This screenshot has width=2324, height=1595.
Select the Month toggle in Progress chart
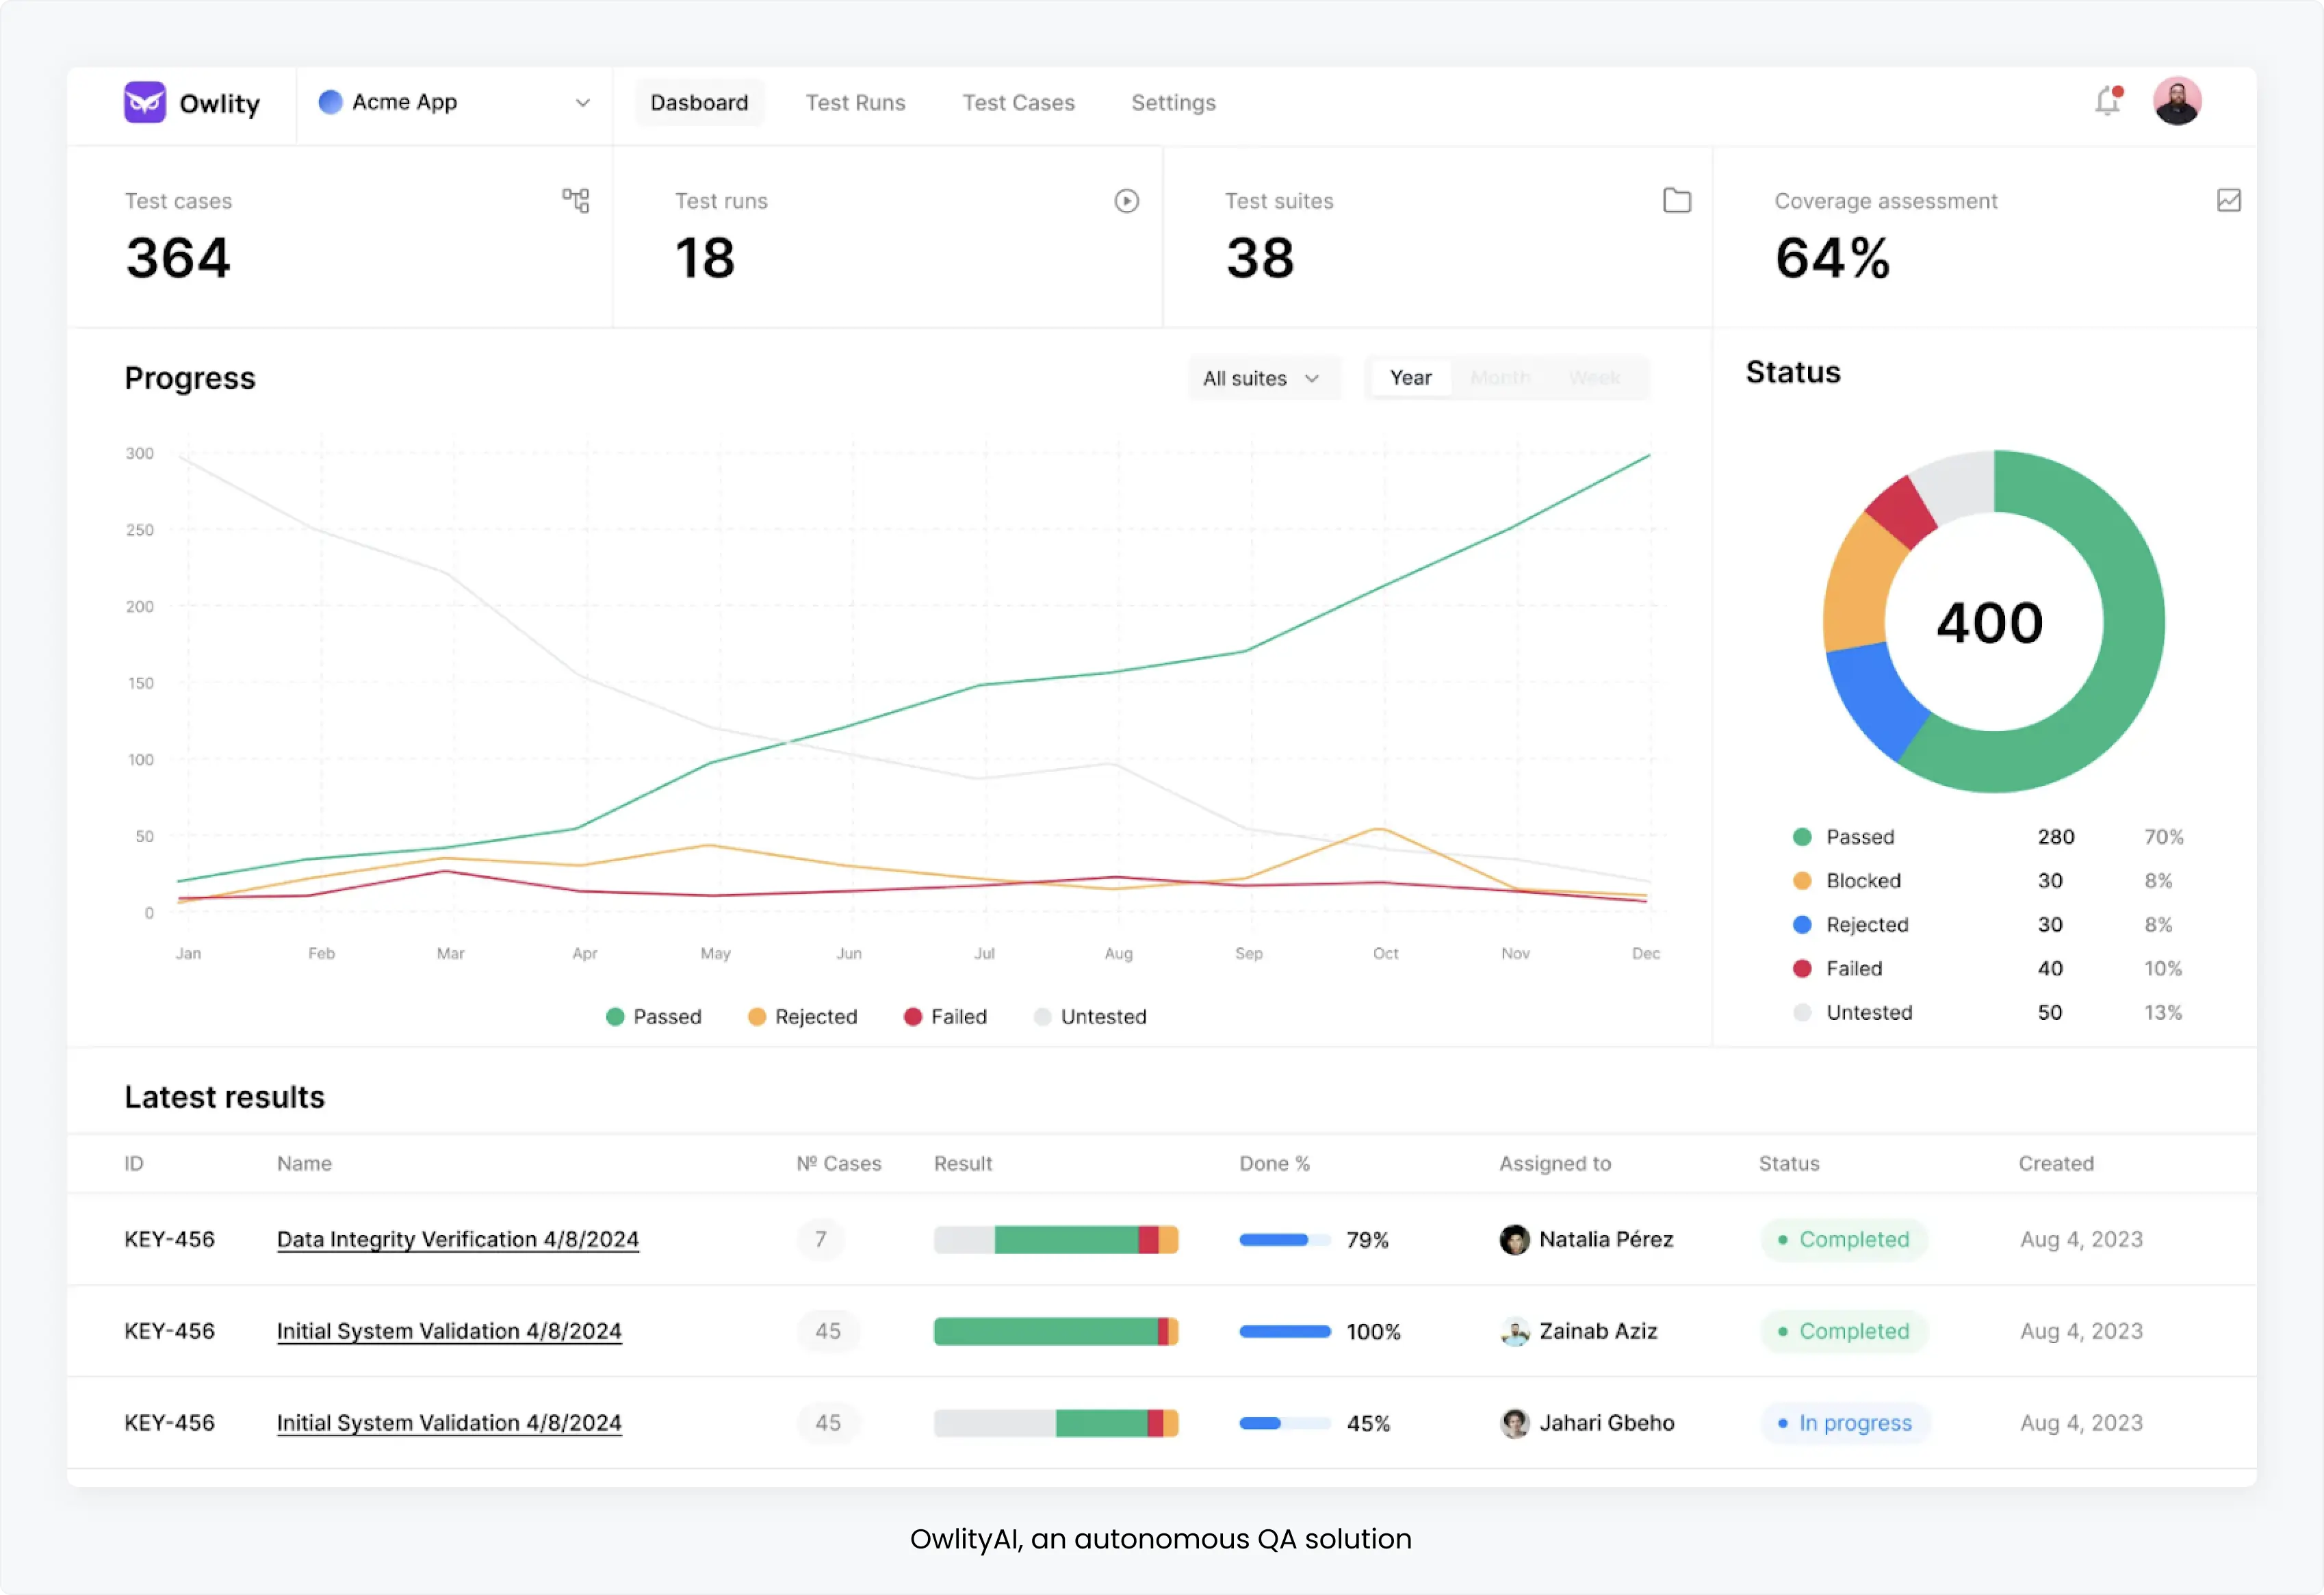(x=1503, y=377)
